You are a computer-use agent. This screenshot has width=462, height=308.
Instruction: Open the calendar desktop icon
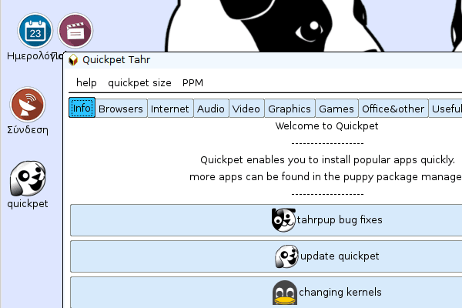[35, 31]
